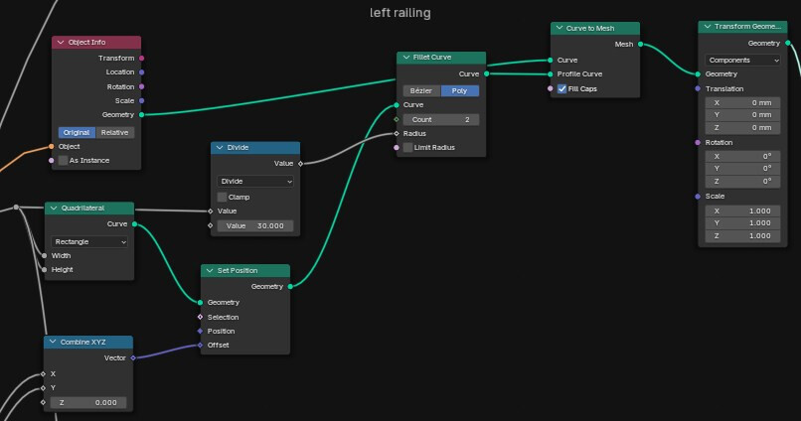Image resolution: width=801 pixels, height=421 pixels.
Task: Click the Set Position Selection socket
Action: (201, 317)
